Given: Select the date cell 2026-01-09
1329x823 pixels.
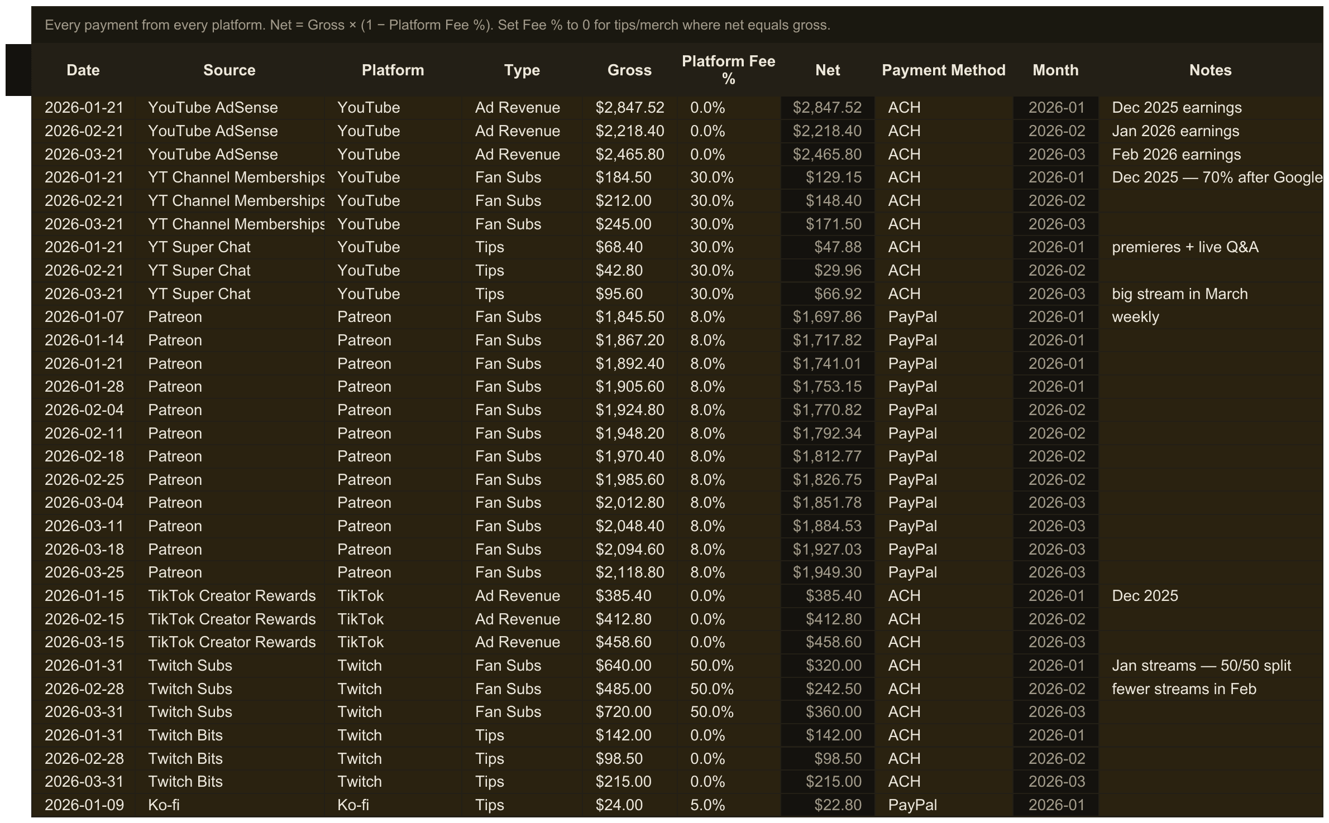Looking at the screenshot, I should pos(84,805).
